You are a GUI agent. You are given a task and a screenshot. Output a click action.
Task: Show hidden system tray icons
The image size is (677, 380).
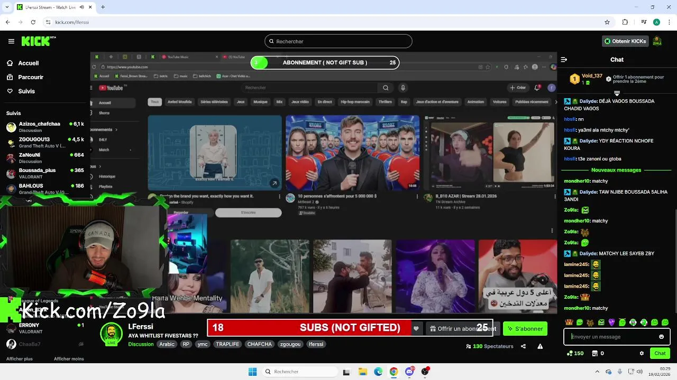tap(597, 371)
